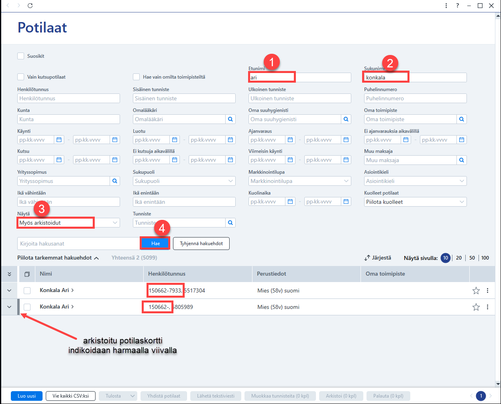Open calendar picker for Käynti start date
The height and width of the screenshot is (404, 501).
tap(59, 140)
